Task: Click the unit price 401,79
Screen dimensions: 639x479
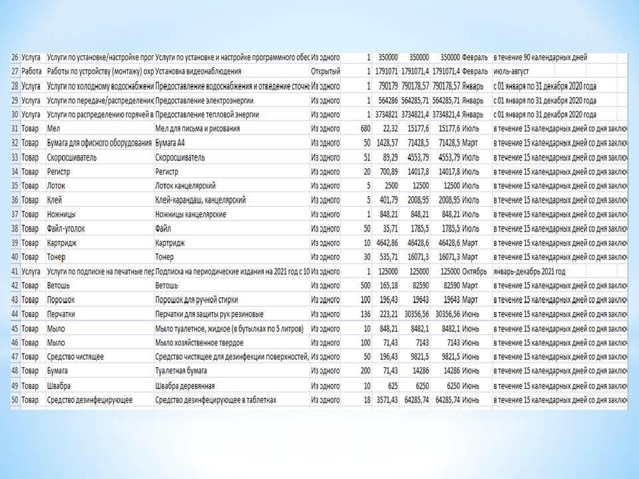Action: pyautogui.click(x=389, y=200)
